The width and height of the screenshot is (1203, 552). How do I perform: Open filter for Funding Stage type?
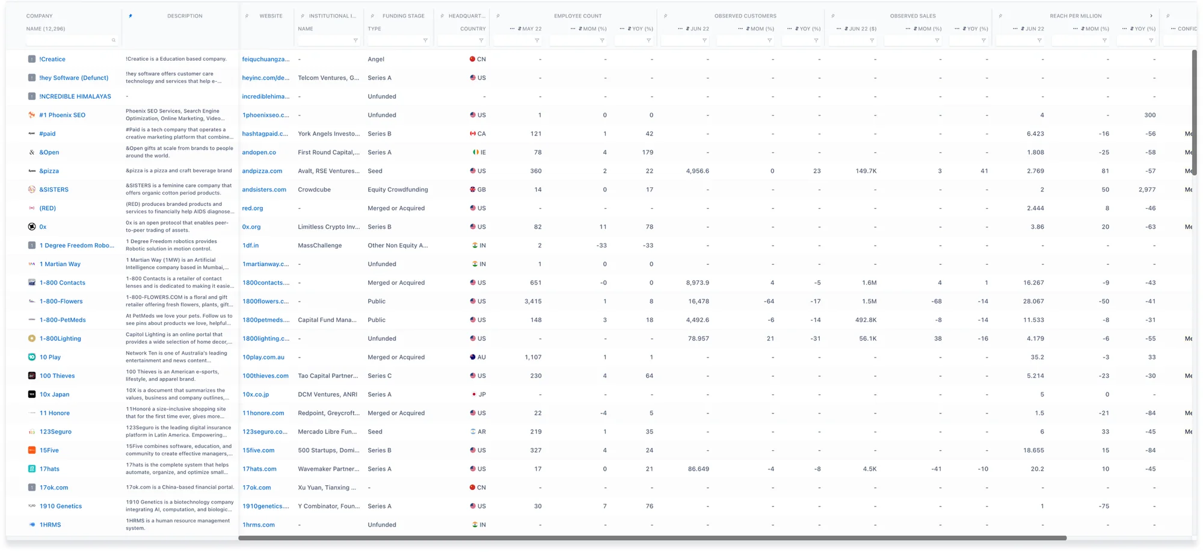coord(425,40)
